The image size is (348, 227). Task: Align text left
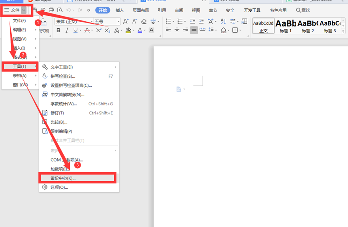click(x=168, y=30)
